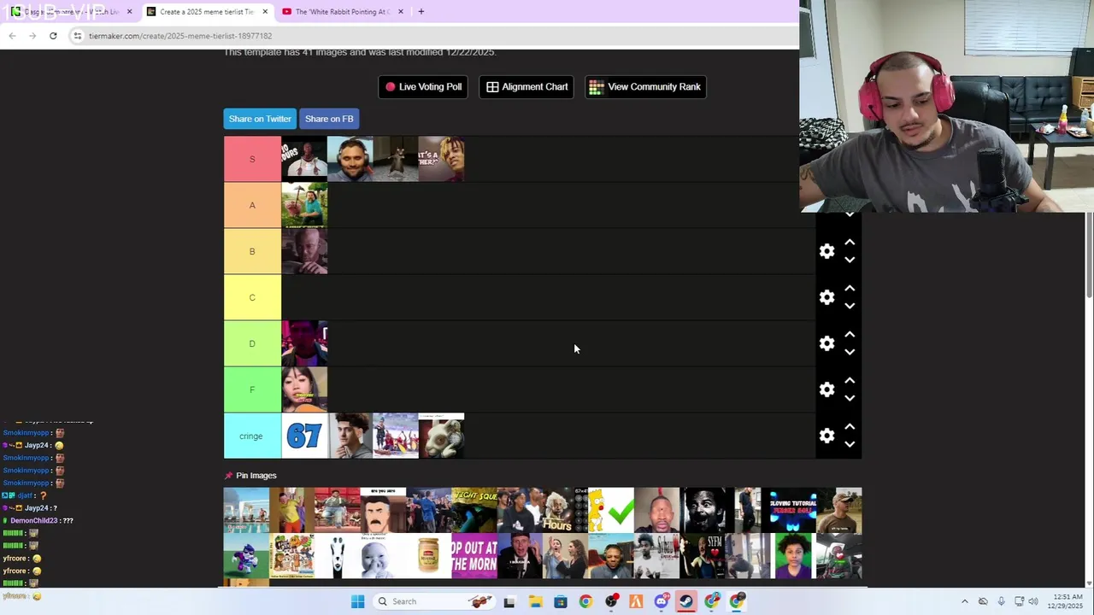Close the White Rabbit Pointing tab
This screenshot has height=615, width=1094.
[x=401, y=12]
